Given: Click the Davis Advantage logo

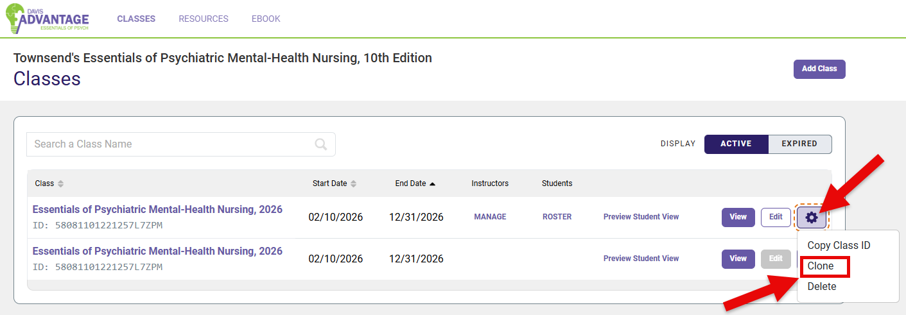Looking at the screenshot, I should (47, 19).
